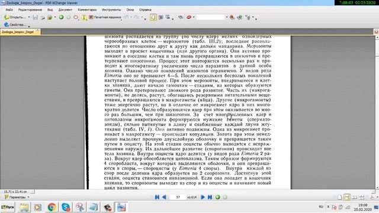This screenshot has width=379, height=213.
Task: Open the media player taskbar icon
Action: point(37,207)
